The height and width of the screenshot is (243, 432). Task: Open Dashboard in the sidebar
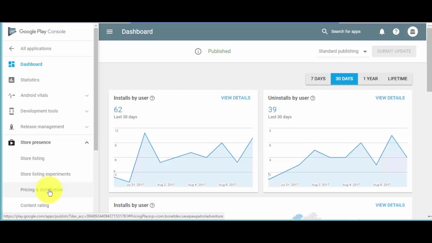[x=31, y=64]
